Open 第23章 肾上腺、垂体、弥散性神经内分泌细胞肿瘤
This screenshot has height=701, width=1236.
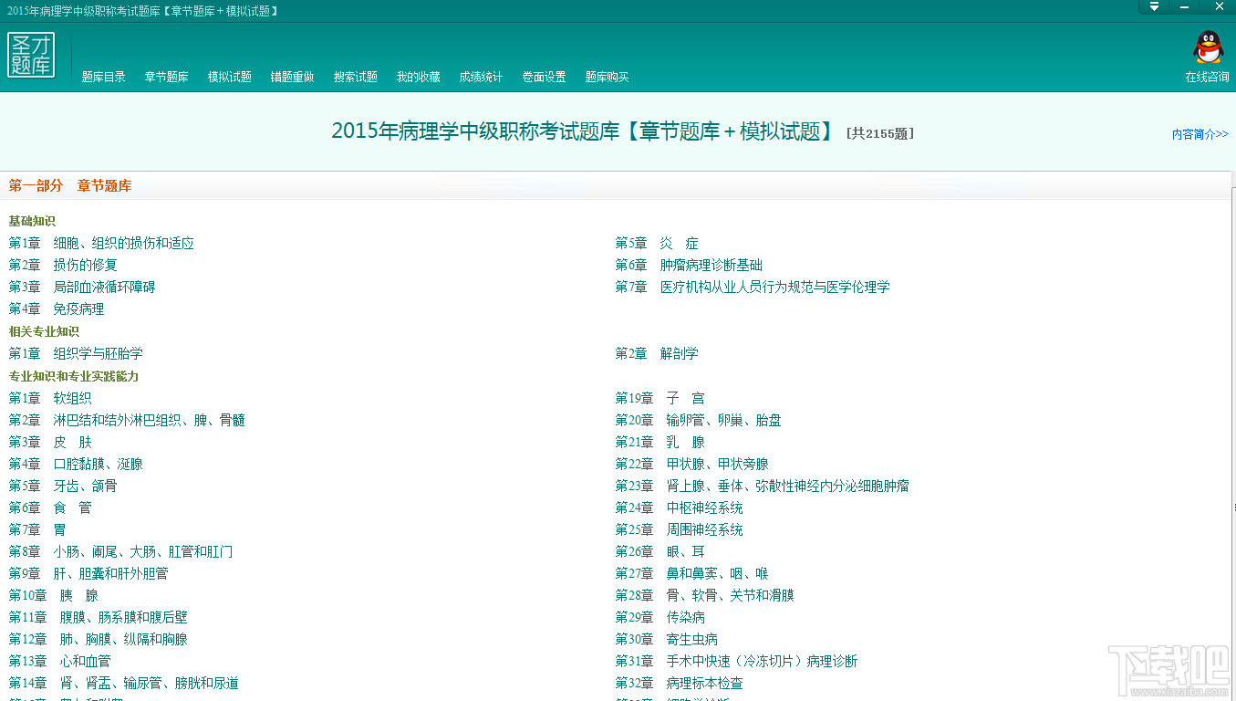coord(763,486)
